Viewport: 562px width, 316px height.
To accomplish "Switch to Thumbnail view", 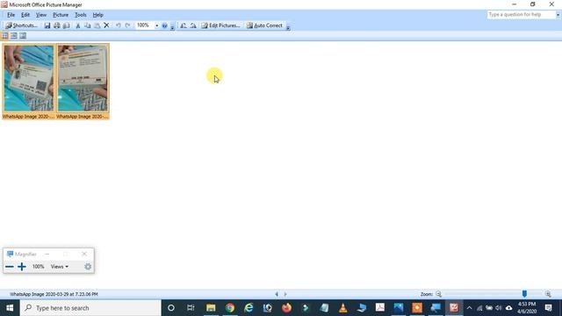I will pos(5,35).
